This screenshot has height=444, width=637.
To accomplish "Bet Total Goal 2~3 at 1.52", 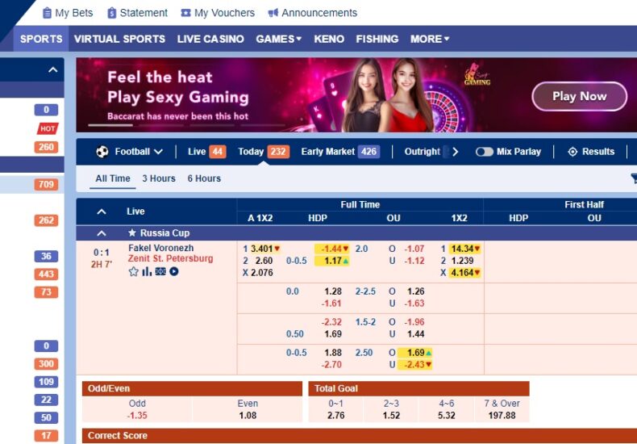I will pyautogui.click(x=391, y=416).
